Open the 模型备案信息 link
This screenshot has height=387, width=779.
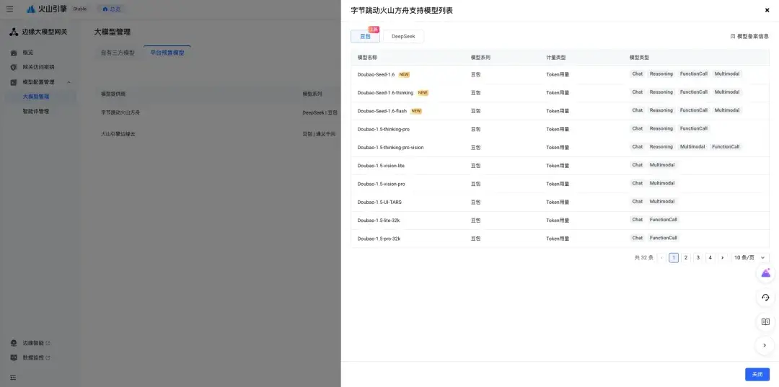point(749,36)
